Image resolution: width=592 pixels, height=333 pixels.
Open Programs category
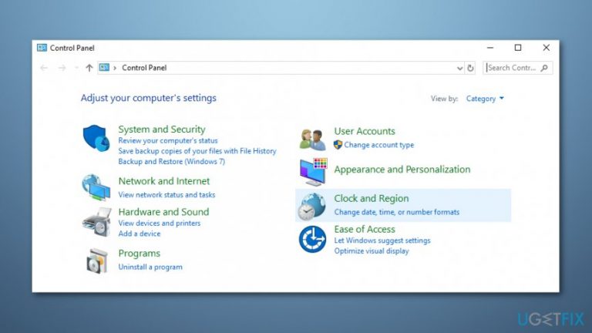[140, 254]
